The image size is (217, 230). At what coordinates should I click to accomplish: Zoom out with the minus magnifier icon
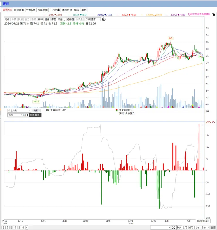pyautogui.click(x=174, y=227)
